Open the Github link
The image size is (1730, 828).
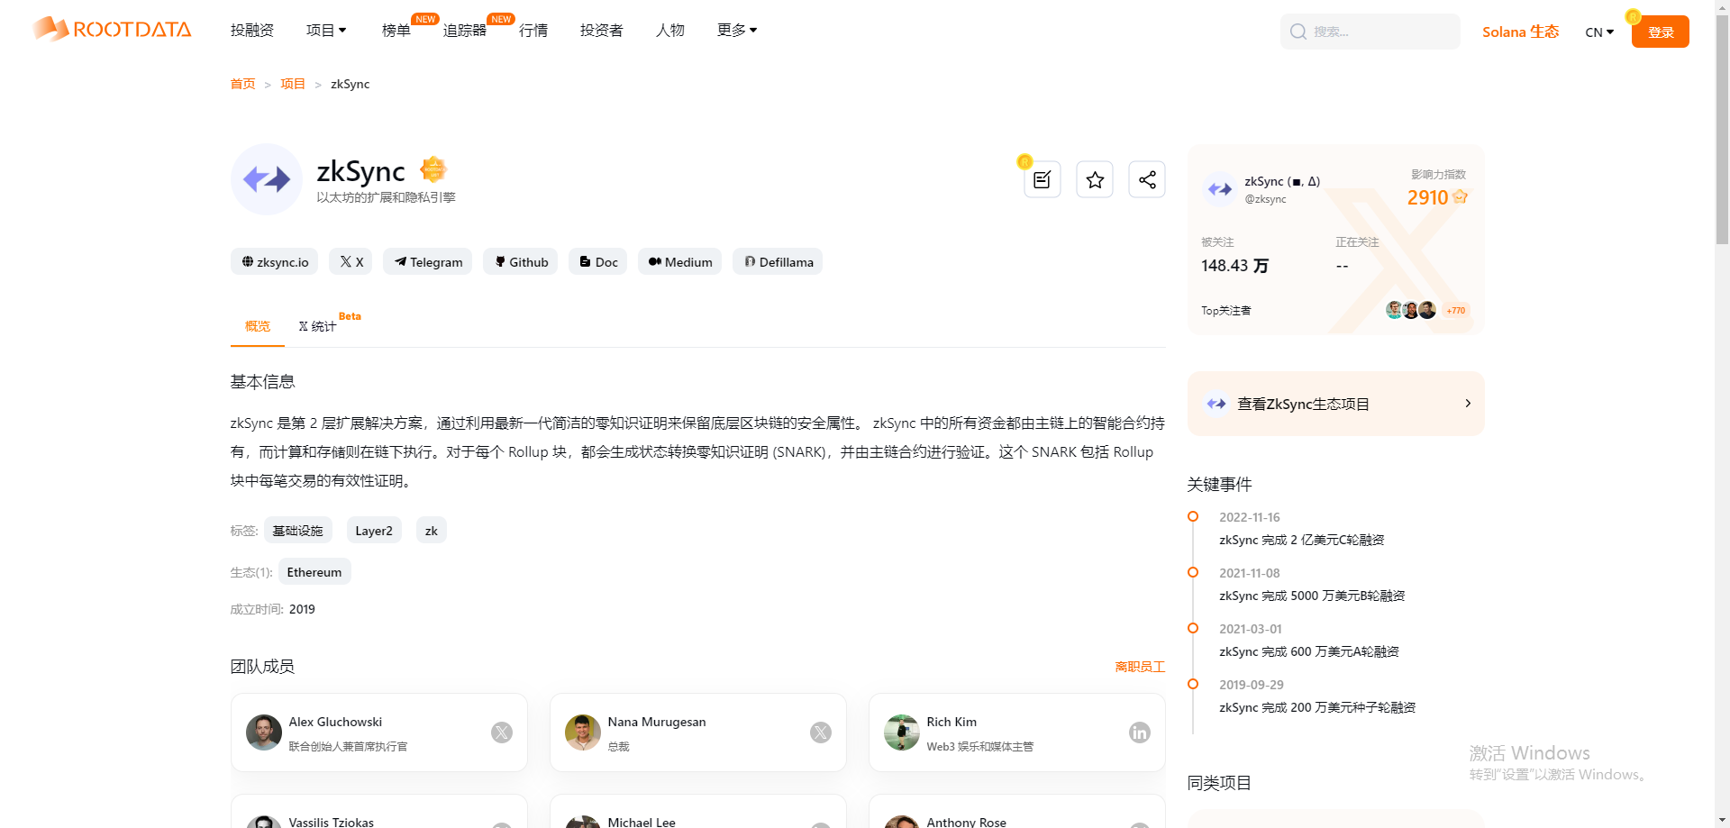click(521, 261)
